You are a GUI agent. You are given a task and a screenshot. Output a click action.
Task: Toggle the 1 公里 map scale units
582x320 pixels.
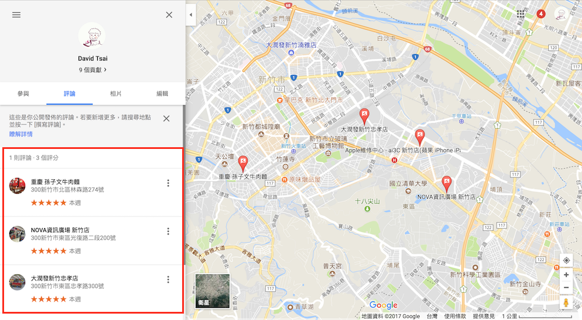pos(537,317)
